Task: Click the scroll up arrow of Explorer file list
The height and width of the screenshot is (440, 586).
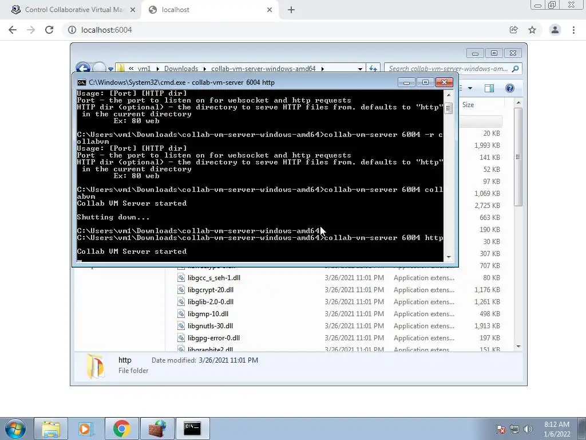Action: [x=518, y=103]
